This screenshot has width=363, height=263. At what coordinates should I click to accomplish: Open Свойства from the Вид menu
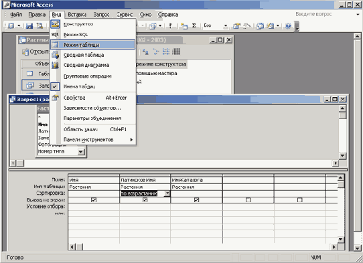click(x=93, y=98)
